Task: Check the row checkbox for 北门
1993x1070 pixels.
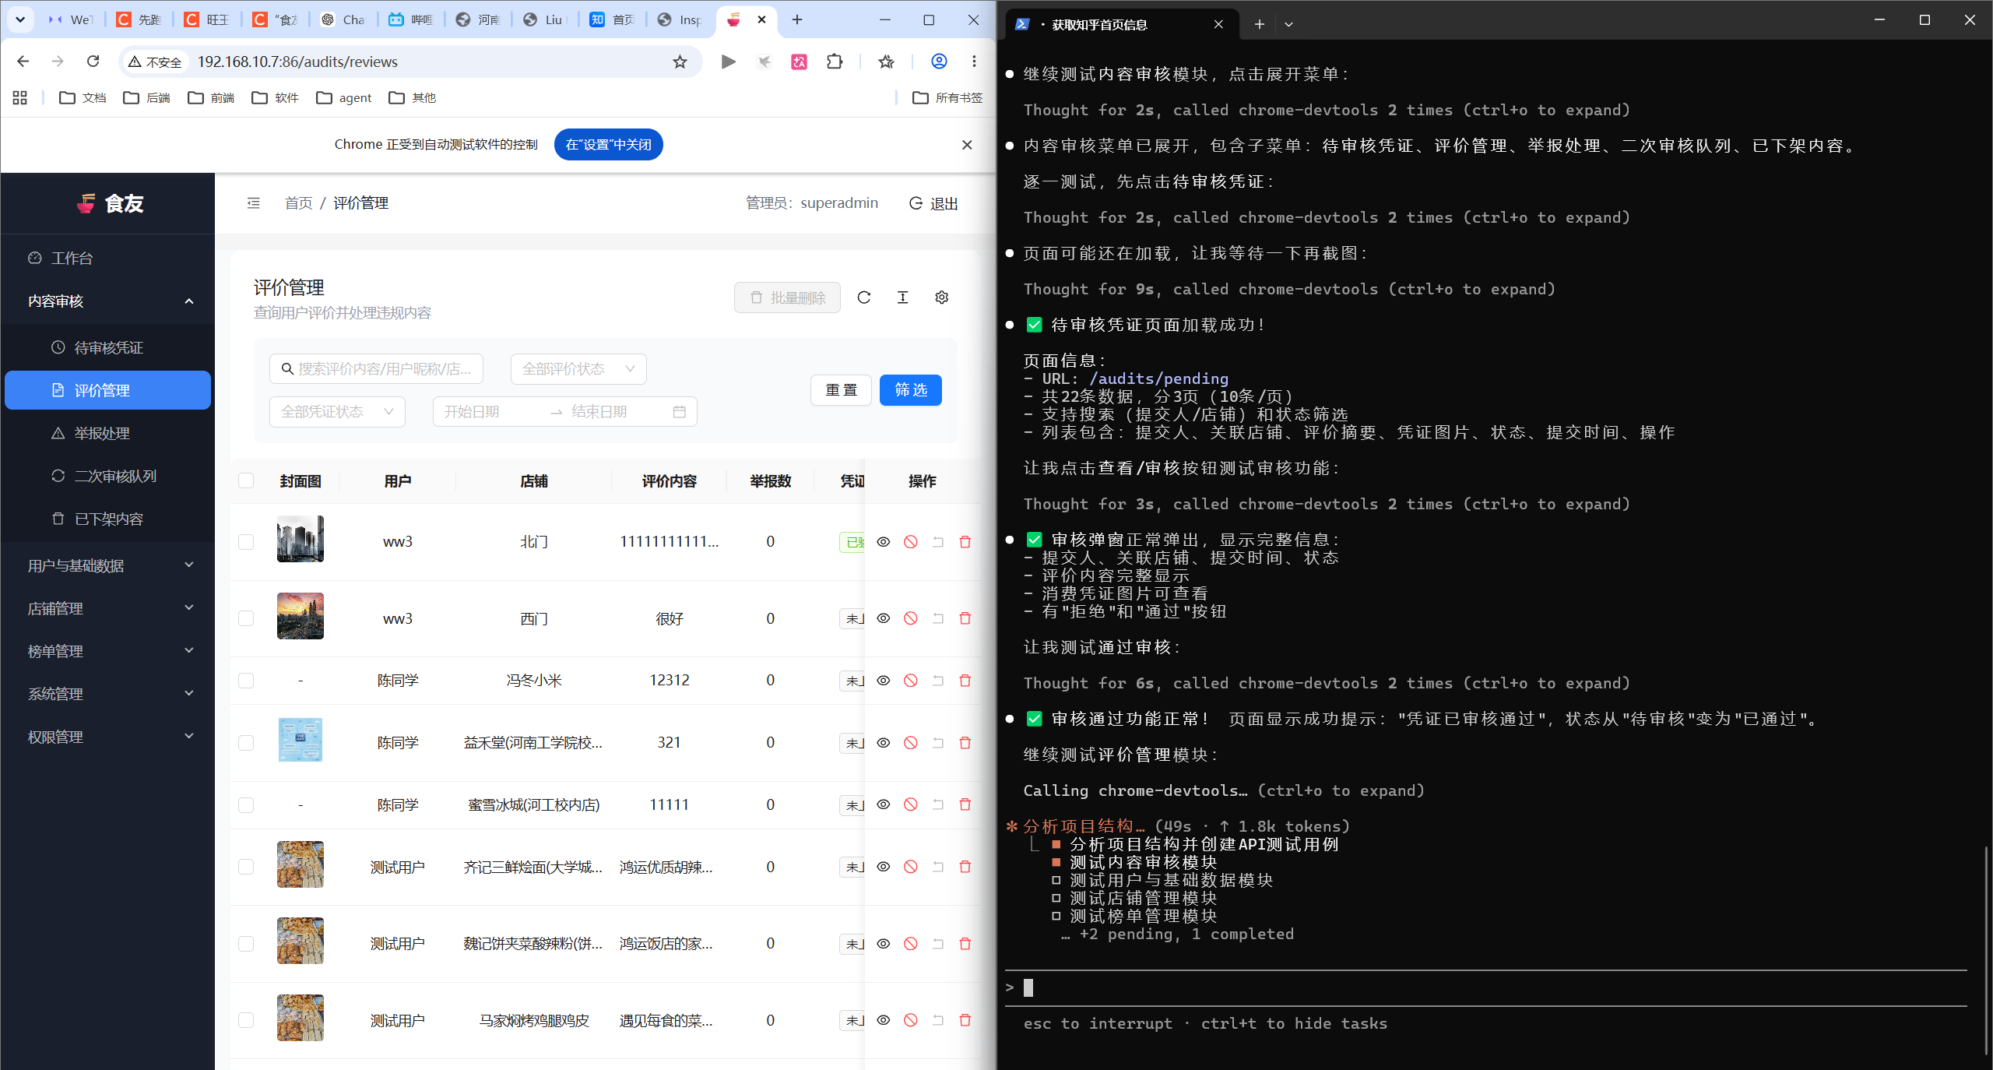Action: (246, 542)
